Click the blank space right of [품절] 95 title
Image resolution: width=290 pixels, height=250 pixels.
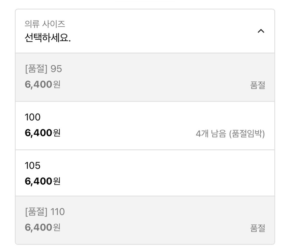(x=164, y=69)
